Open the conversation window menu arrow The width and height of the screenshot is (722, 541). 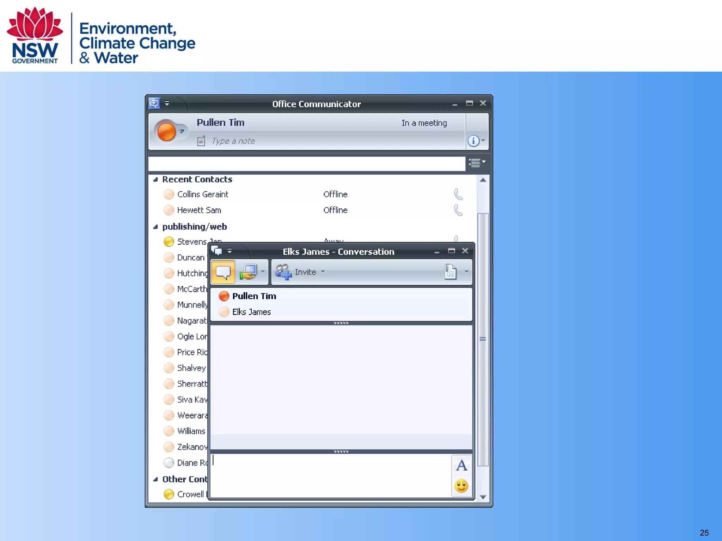pyautogui.click(x=230, y=251)
